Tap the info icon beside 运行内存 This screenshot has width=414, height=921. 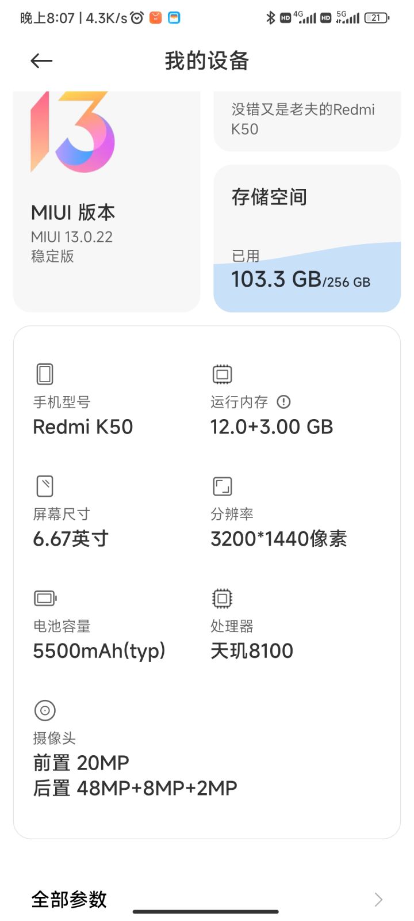283,402
